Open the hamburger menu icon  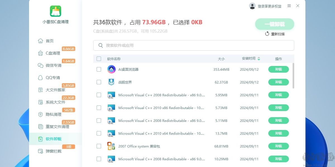click(x=289, y=6)
